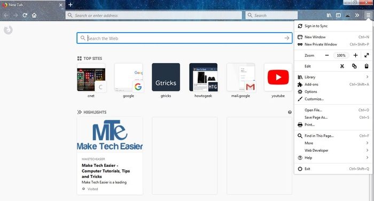
Task: Open the Library toolbar icon
Action: click(x=329, y=16)
